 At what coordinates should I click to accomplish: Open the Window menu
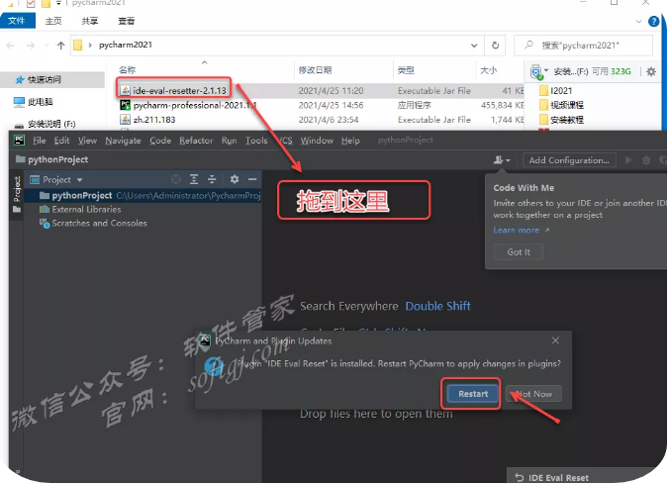point(317,141)
